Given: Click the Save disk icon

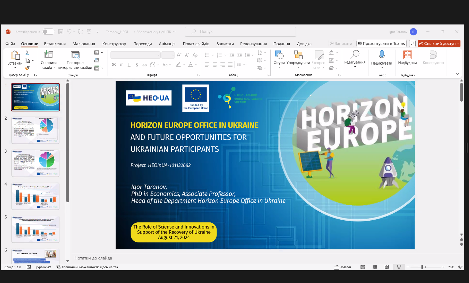Looking at the screenshot, I should [61, 32].
